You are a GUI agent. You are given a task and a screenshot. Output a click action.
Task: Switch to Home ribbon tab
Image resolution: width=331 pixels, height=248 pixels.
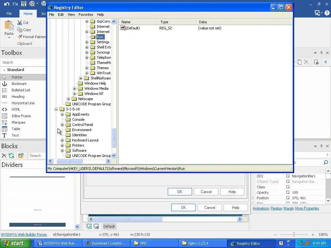point(28,14)
